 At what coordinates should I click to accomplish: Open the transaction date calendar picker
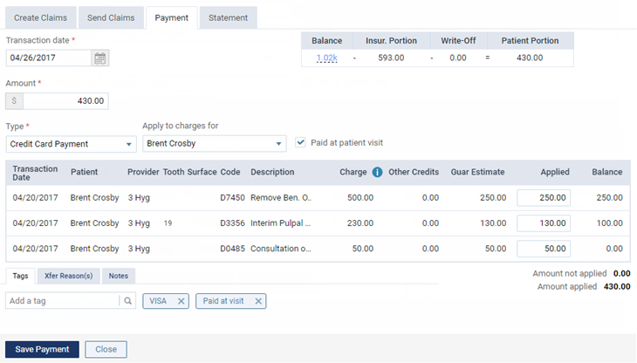pyautogui.click(x=100, y=58)
